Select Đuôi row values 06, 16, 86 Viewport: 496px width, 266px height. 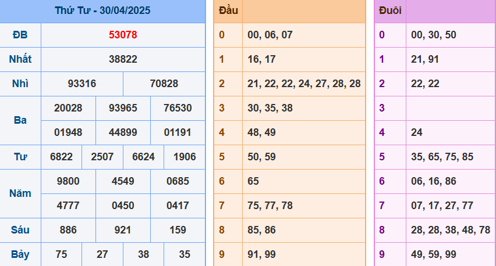click(x=433, y=181)
